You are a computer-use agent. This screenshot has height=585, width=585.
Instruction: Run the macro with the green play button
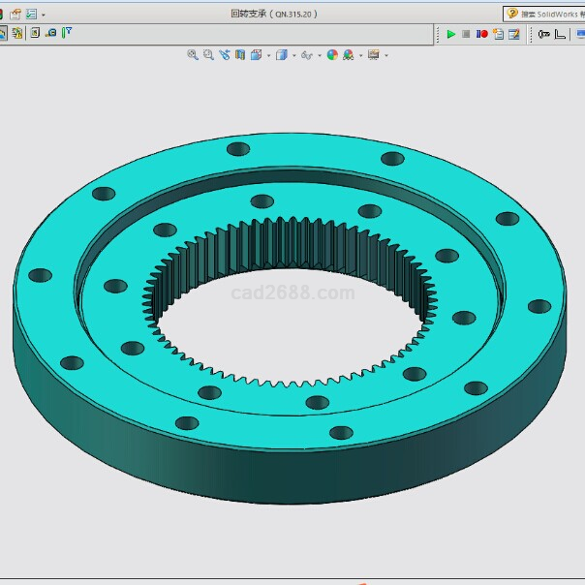click(x=450, y=34)
